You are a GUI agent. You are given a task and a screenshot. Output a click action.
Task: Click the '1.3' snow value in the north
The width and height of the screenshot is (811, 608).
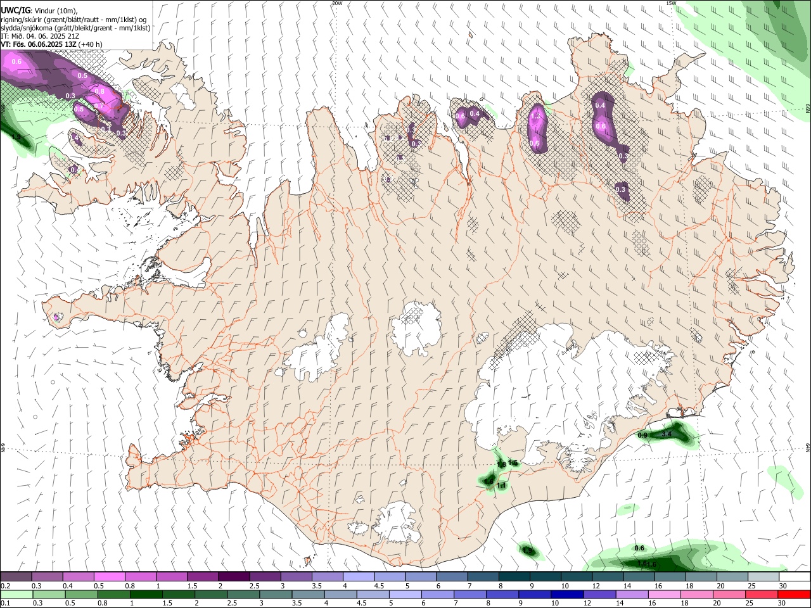(535, 116)
